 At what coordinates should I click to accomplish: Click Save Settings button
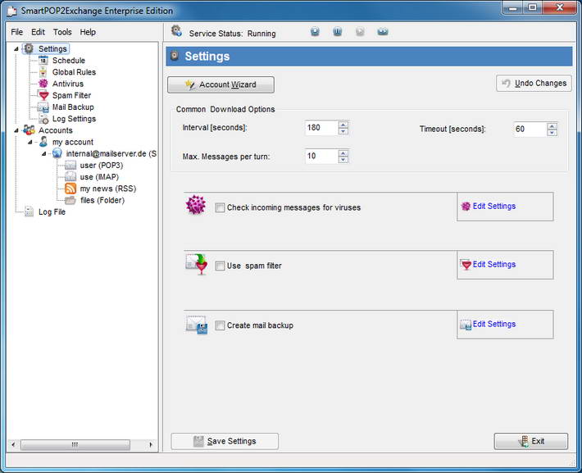(225, 441)
